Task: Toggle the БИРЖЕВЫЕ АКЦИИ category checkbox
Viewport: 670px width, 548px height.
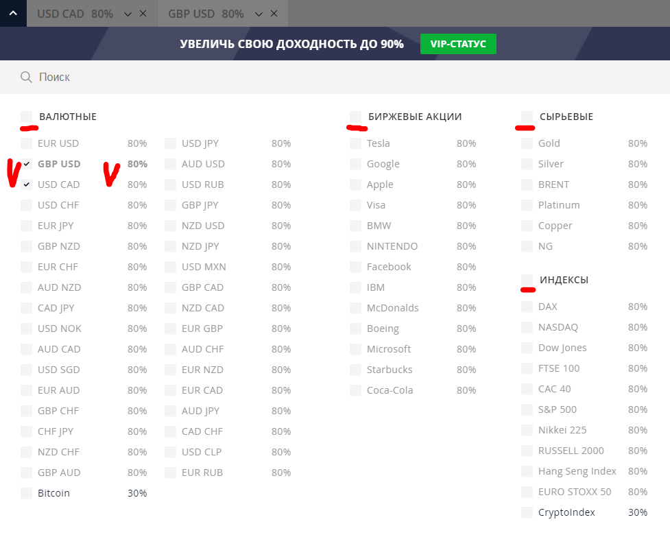Action: pos(355,117)
